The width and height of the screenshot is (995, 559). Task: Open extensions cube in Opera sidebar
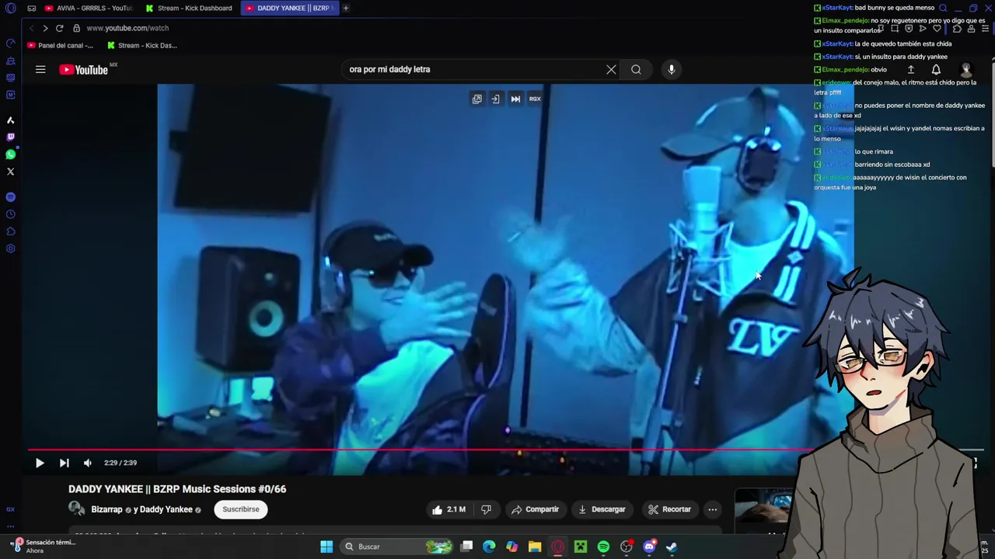tap(11, 231)
